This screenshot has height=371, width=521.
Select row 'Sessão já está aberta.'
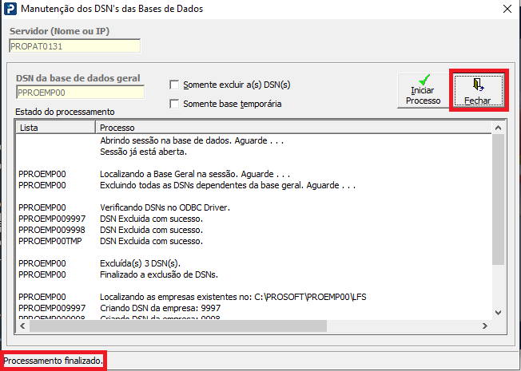click(x=254, y=152)
